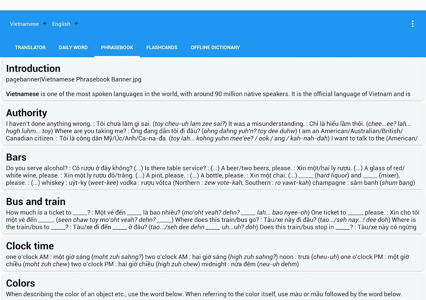426x300 pixels.
Task: Click the arrow next to English
Action: (76, 24)
